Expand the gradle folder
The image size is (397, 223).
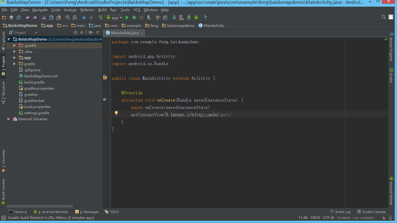click(x=14, y=64)
